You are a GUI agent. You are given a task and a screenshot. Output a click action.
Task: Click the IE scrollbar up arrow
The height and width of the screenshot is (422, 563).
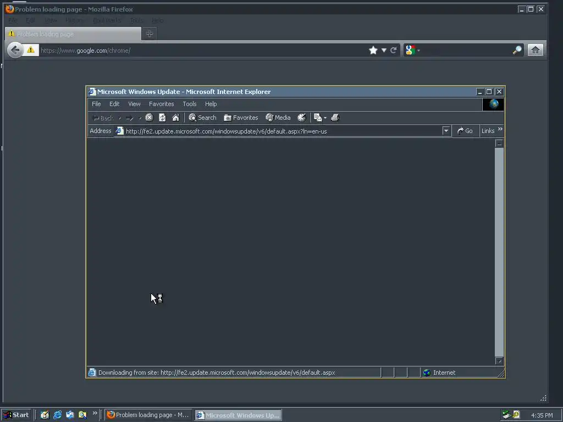(x=499, y=143)
